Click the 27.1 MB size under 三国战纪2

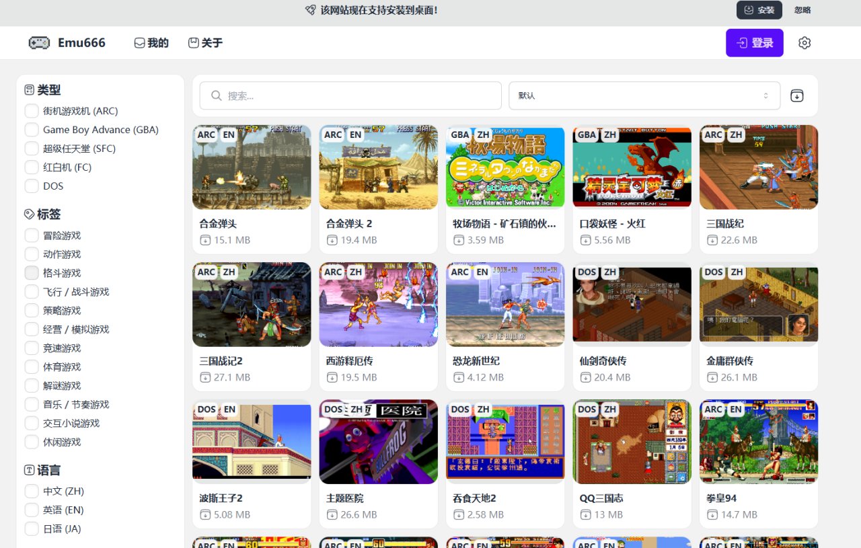pyautogui.click(x=232, y=377)
